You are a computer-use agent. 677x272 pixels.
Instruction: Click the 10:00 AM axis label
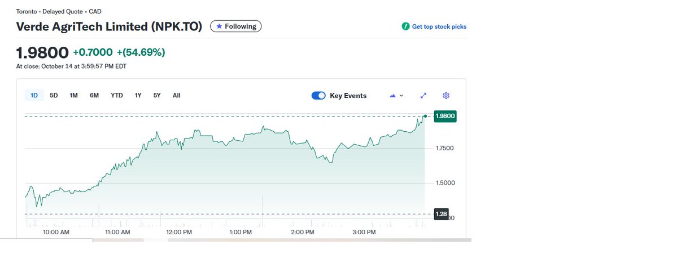coord(56,233)
